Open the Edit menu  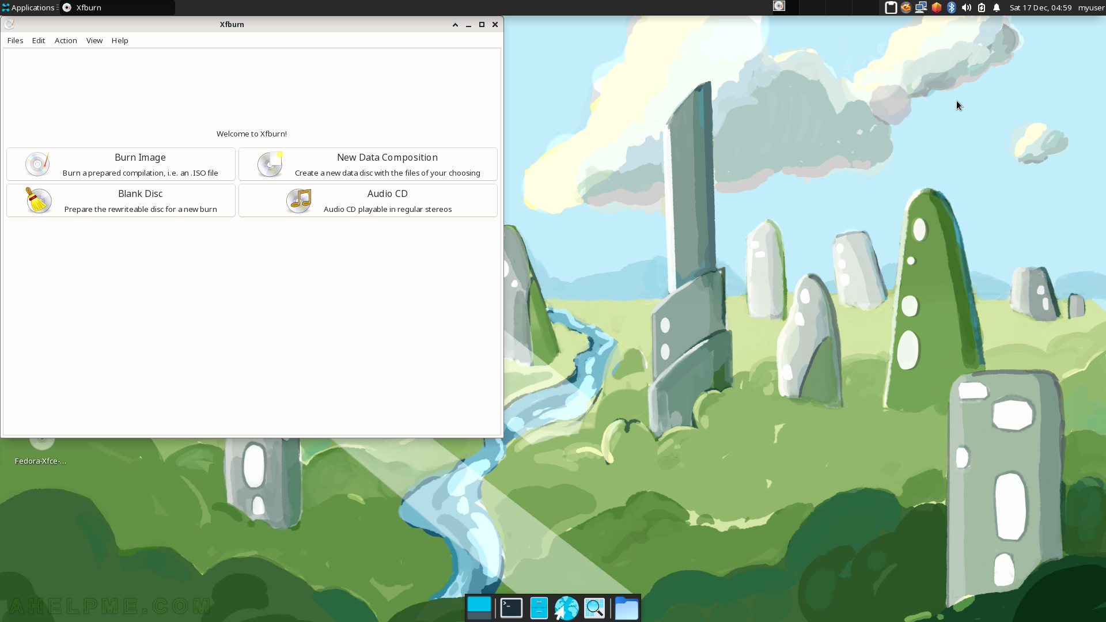click(x=39, y=40)
